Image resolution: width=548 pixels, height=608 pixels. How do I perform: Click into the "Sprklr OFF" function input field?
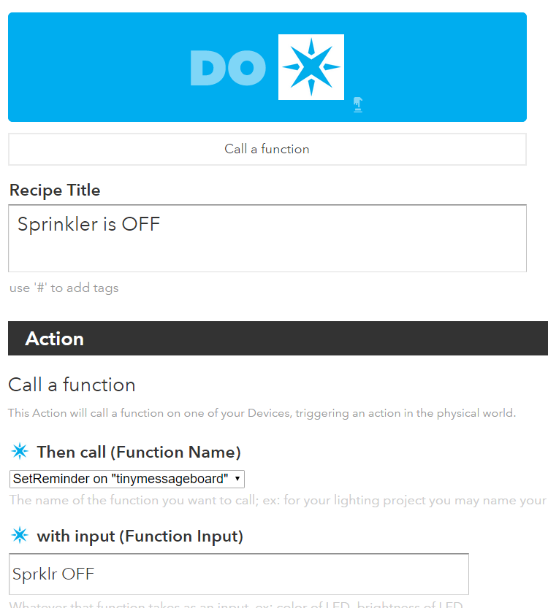point(239,574)
